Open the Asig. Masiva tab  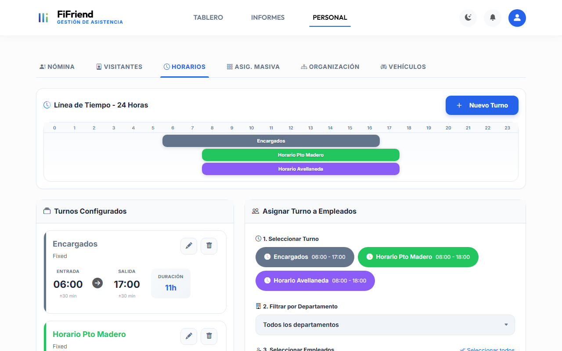click(253, 67)
